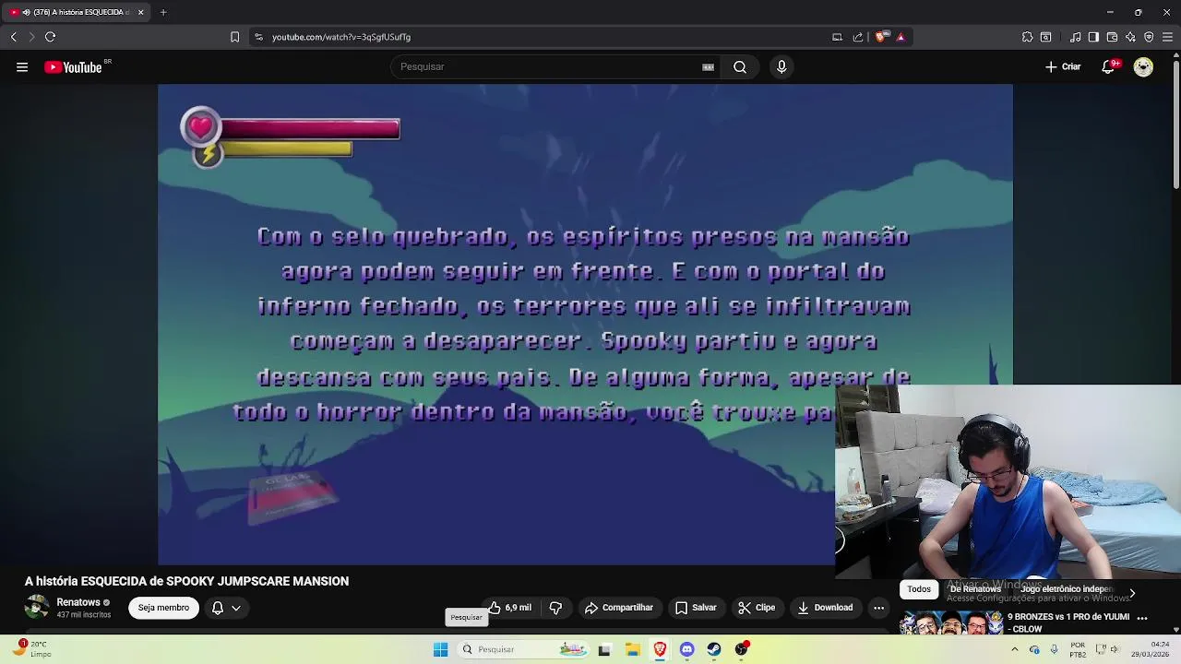Go forward with the browser forward arrow
The height and width of the screenshot is (664, 1181).
tap(30, 37)
